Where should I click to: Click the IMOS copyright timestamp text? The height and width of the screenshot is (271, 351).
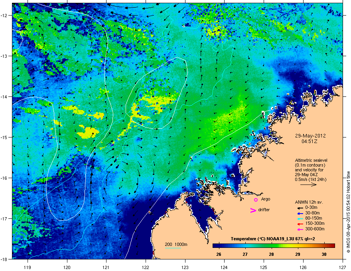tap(348, 212)
